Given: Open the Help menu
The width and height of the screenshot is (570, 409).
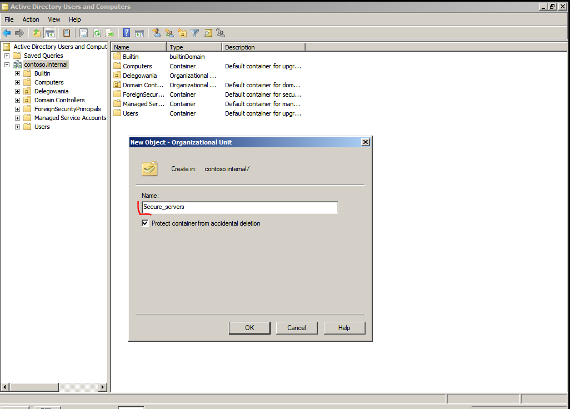Looking at the screenshot, I should pyautogui.click(x=75, y=19).
